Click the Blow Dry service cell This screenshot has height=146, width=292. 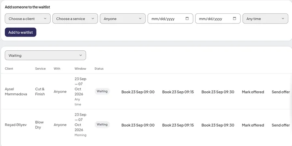tap(39, 125)
